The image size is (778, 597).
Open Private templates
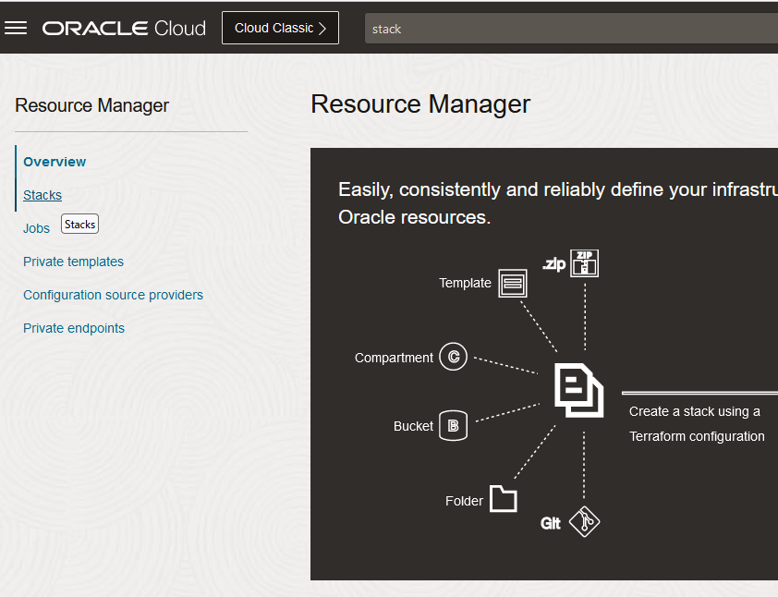click(73, 262)
